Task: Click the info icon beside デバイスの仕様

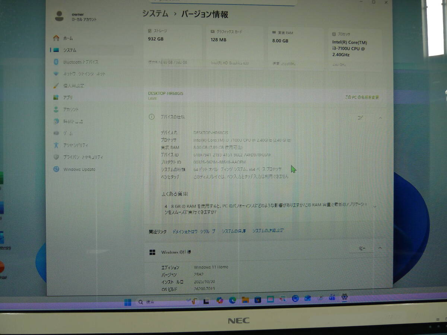Action: 152,117
